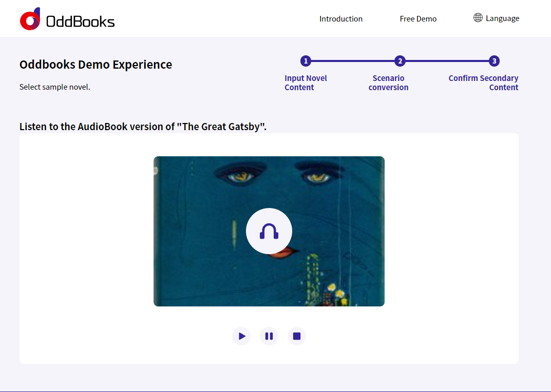This screenshot has width=551, height=392.
Task: Click the OddBooks logo
Action: point(67,19)
